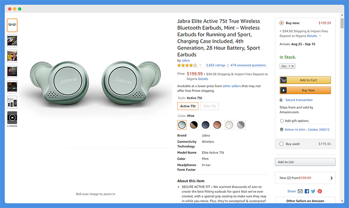Select the Active 75t style option
Viewport: 349px width, 208px height.
pyautogui.click(x=188, y=106)
